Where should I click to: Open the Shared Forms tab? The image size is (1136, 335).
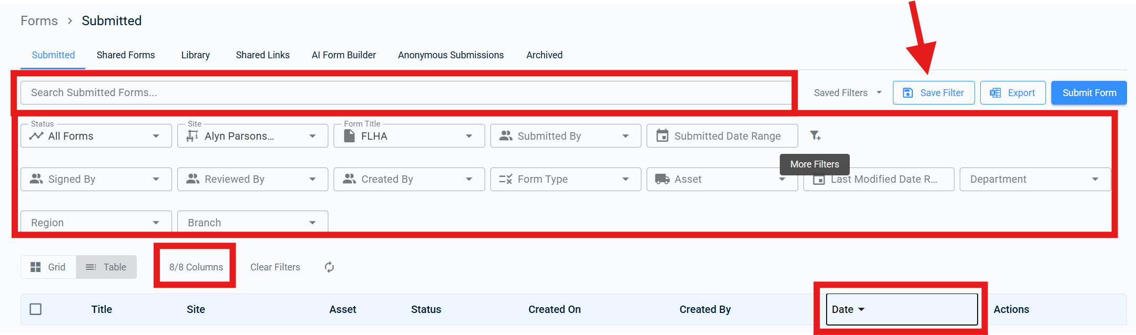coord(126,55)
